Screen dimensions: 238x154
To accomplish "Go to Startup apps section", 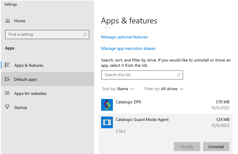I will pyautogui.click(x=21, y=107).
